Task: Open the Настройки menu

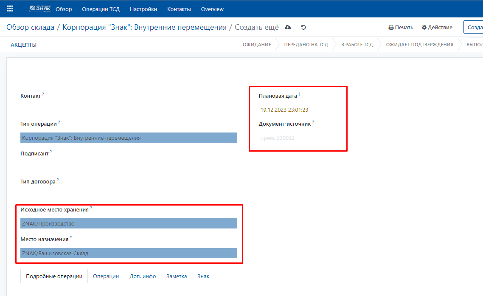Action: pos(143,9)
